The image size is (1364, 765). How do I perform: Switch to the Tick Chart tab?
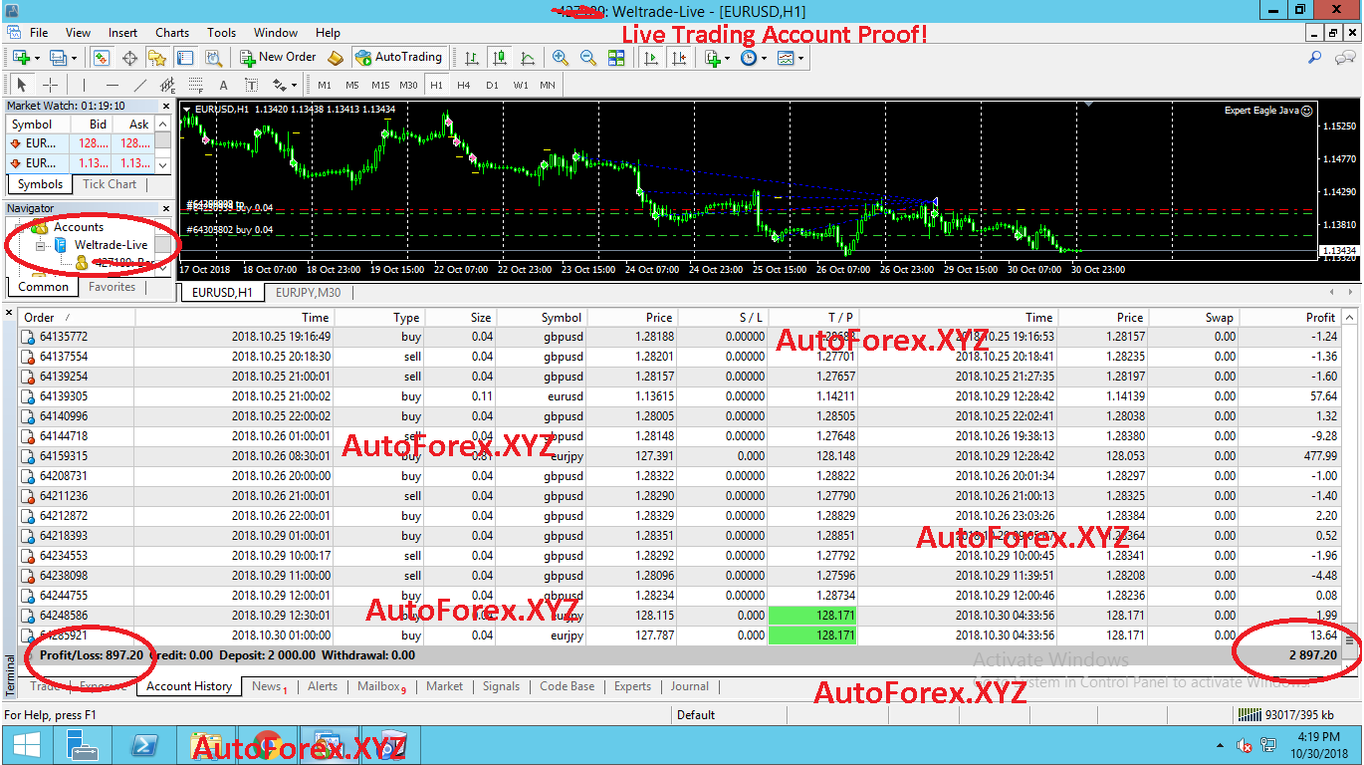coord(110,183)
